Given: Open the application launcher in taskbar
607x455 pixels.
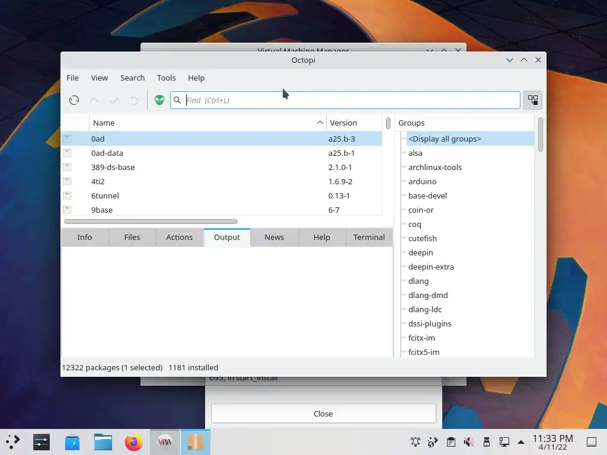Looking at the screenshot, I should (x=13, y=442).
